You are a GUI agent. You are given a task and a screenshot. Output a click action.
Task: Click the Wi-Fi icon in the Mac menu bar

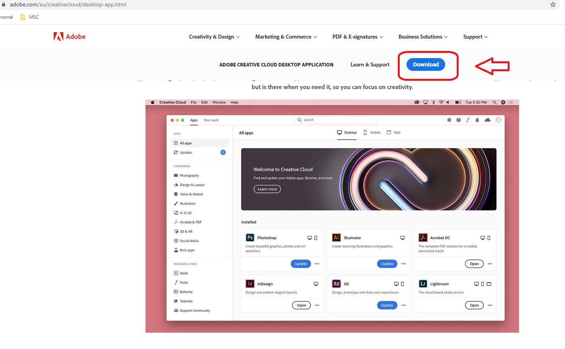click(x=441, y=102)
